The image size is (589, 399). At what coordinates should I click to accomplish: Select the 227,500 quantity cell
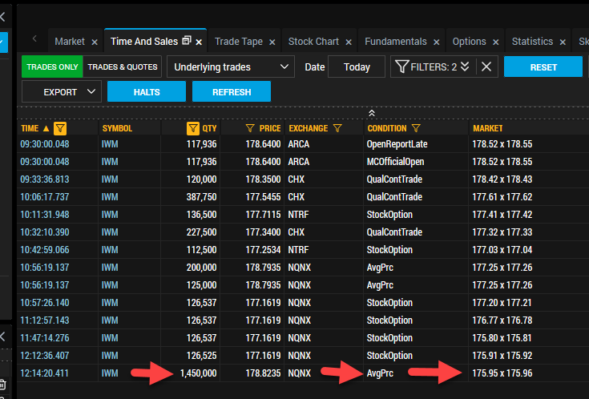[201, 232]
